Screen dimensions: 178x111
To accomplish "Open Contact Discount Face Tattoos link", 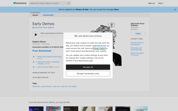I will coord(137,44).
